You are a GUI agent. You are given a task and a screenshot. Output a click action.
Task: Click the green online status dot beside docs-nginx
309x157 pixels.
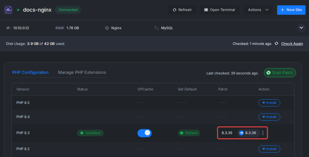click(18, 10)
